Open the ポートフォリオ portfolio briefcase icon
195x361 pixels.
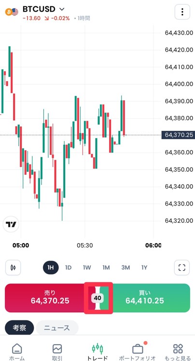pos(138,349)
